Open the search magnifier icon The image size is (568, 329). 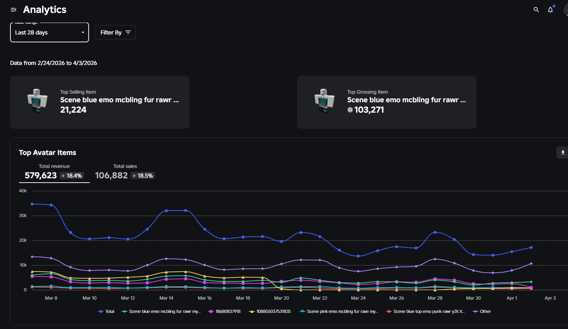pos(536,10)
